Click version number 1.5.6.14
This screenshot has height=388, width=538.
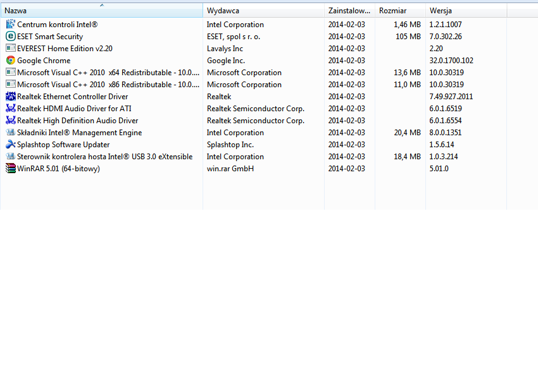[442, 145]
